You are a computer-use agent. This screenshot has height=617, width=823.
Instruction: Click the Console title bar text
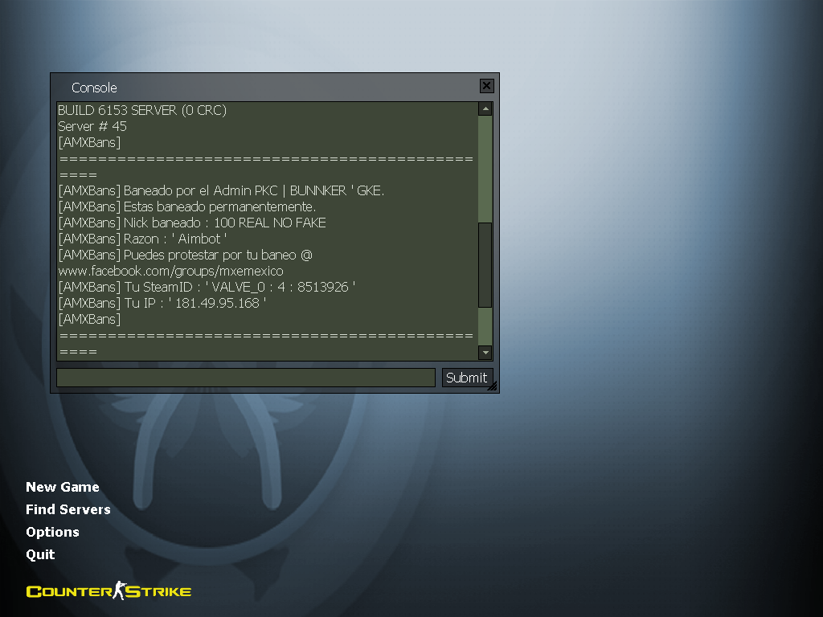(x=95, y=88)
